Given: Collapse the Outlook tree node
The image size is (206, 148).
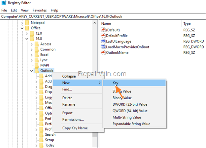Looking at the screenshot, I should pyautogui.click(x=31, y=71).
